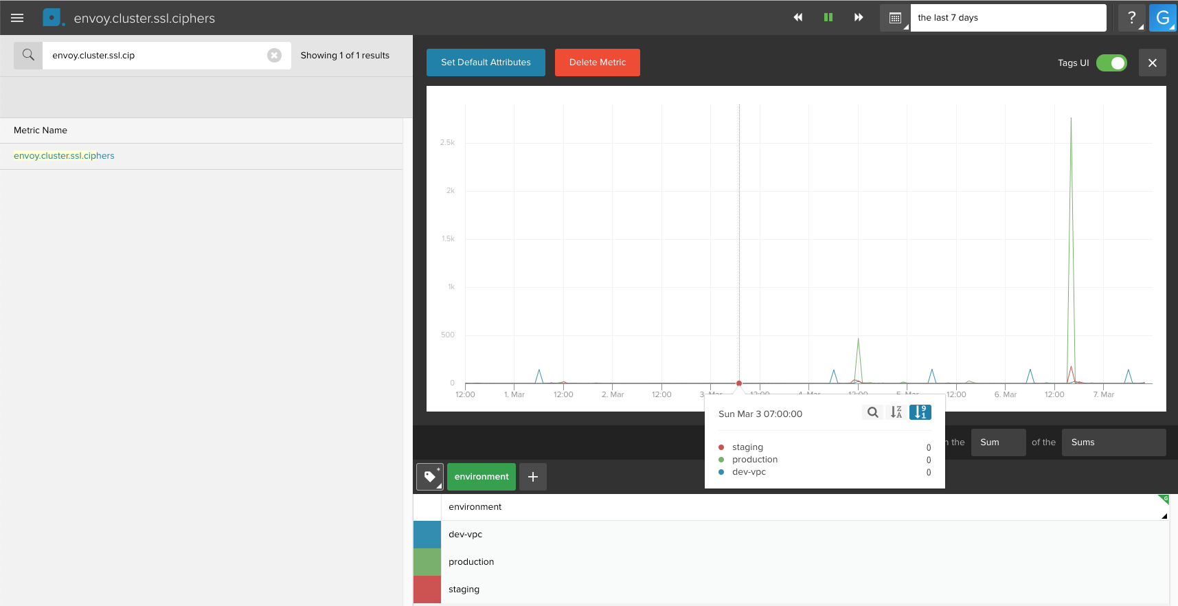Click the search magnifier icon in metric search
Screen dimensions: 1178x606
pos(28,55)
